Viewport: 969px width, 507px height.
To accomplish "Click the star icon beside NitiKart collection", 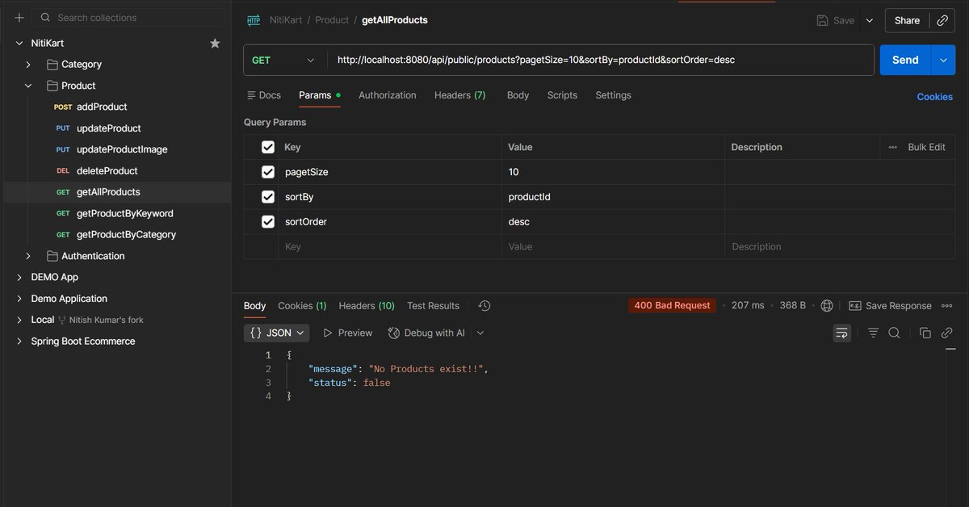I will tap(215, 43).
